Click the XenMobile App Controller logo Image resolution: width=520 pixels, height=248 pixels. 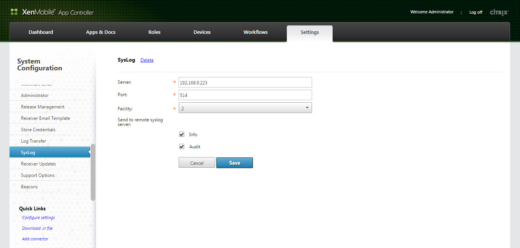tap(52, 12)
